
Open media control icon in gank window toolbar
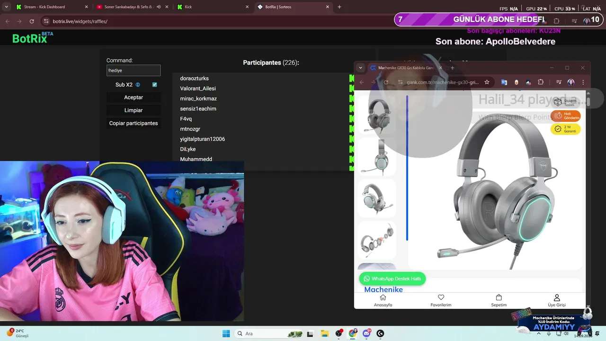(559, 82)
